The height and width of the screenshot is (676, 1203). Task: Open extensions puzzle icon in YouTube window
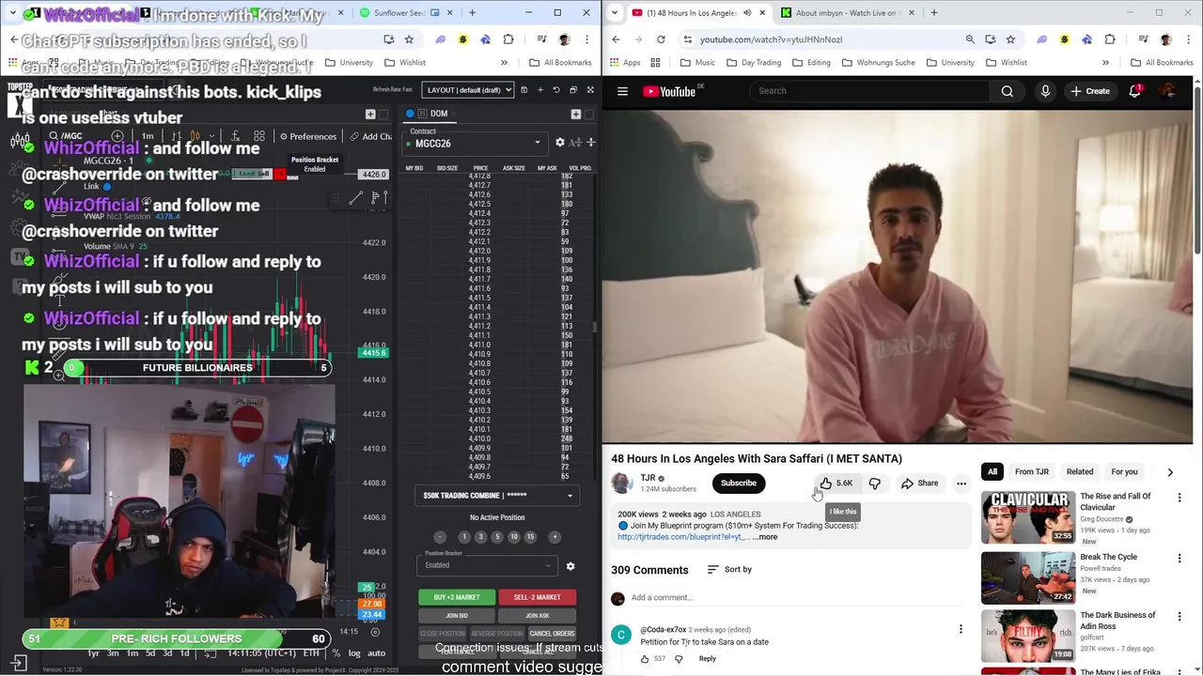[1110, 39]
